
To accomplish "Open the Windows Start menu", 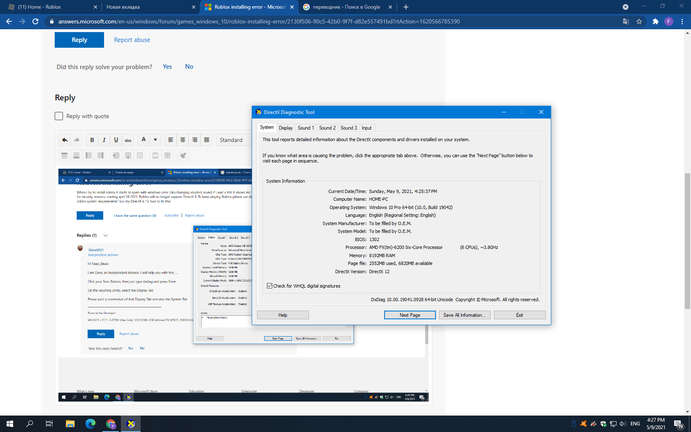I will [x=10, y=424].
